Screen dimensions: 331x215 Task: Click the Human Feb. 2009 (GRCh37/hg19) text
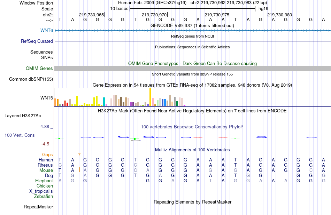(x=152, y=3)
